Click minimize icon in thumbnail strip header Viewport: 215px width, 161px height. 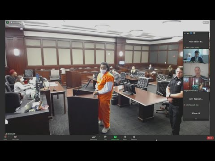point(185,34)
